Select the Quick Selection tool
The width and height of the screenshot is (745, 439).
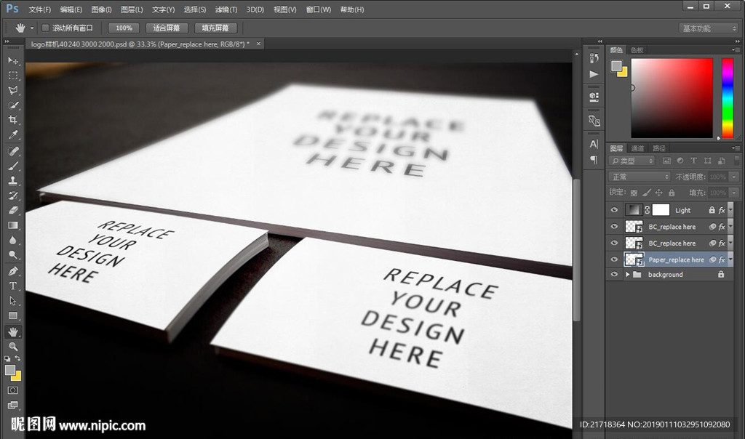[x=13, y=105]
